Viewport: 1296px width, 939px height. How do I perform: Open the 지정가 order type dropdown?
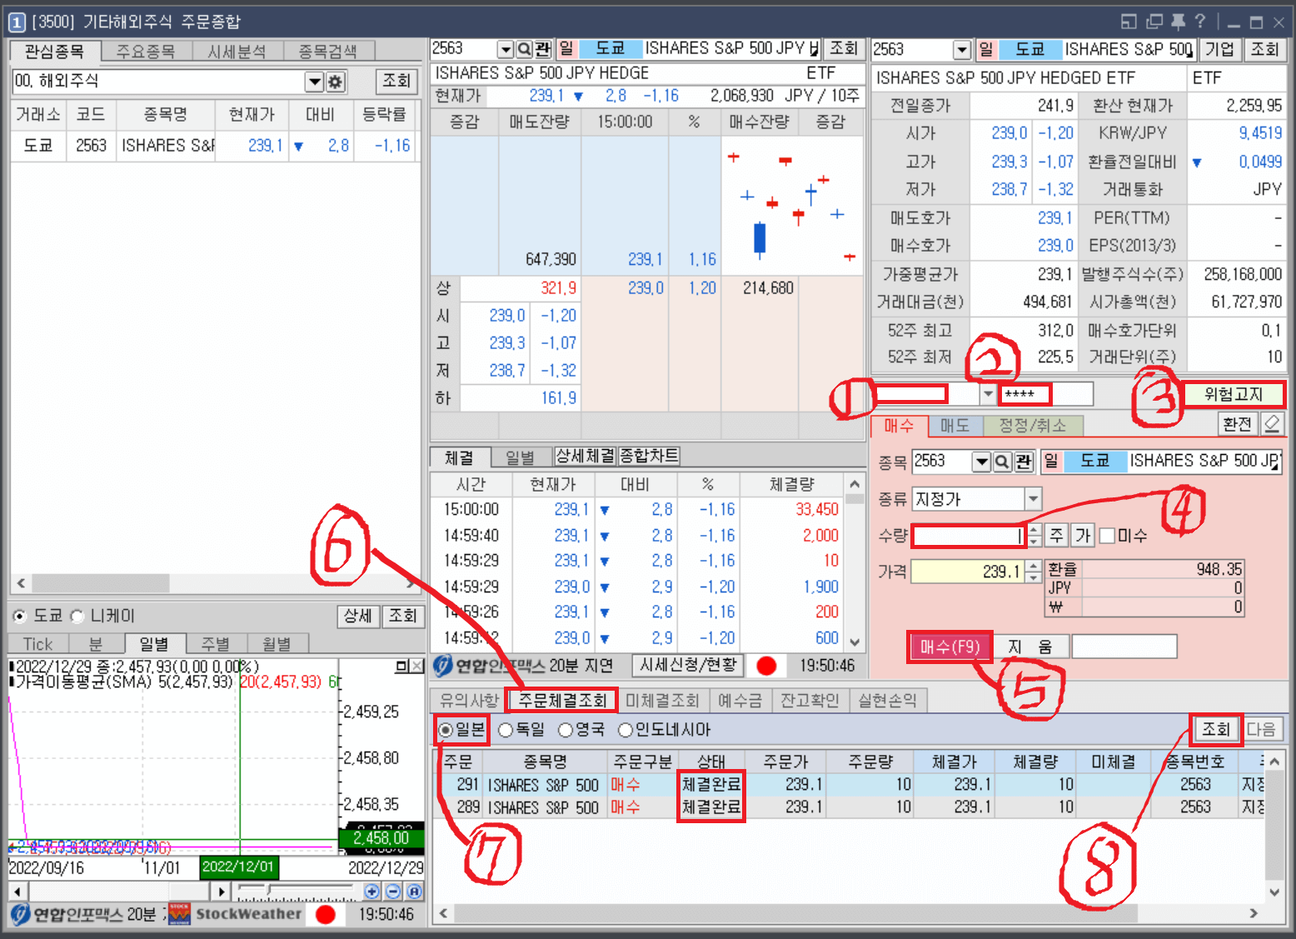click(1033, 498)
